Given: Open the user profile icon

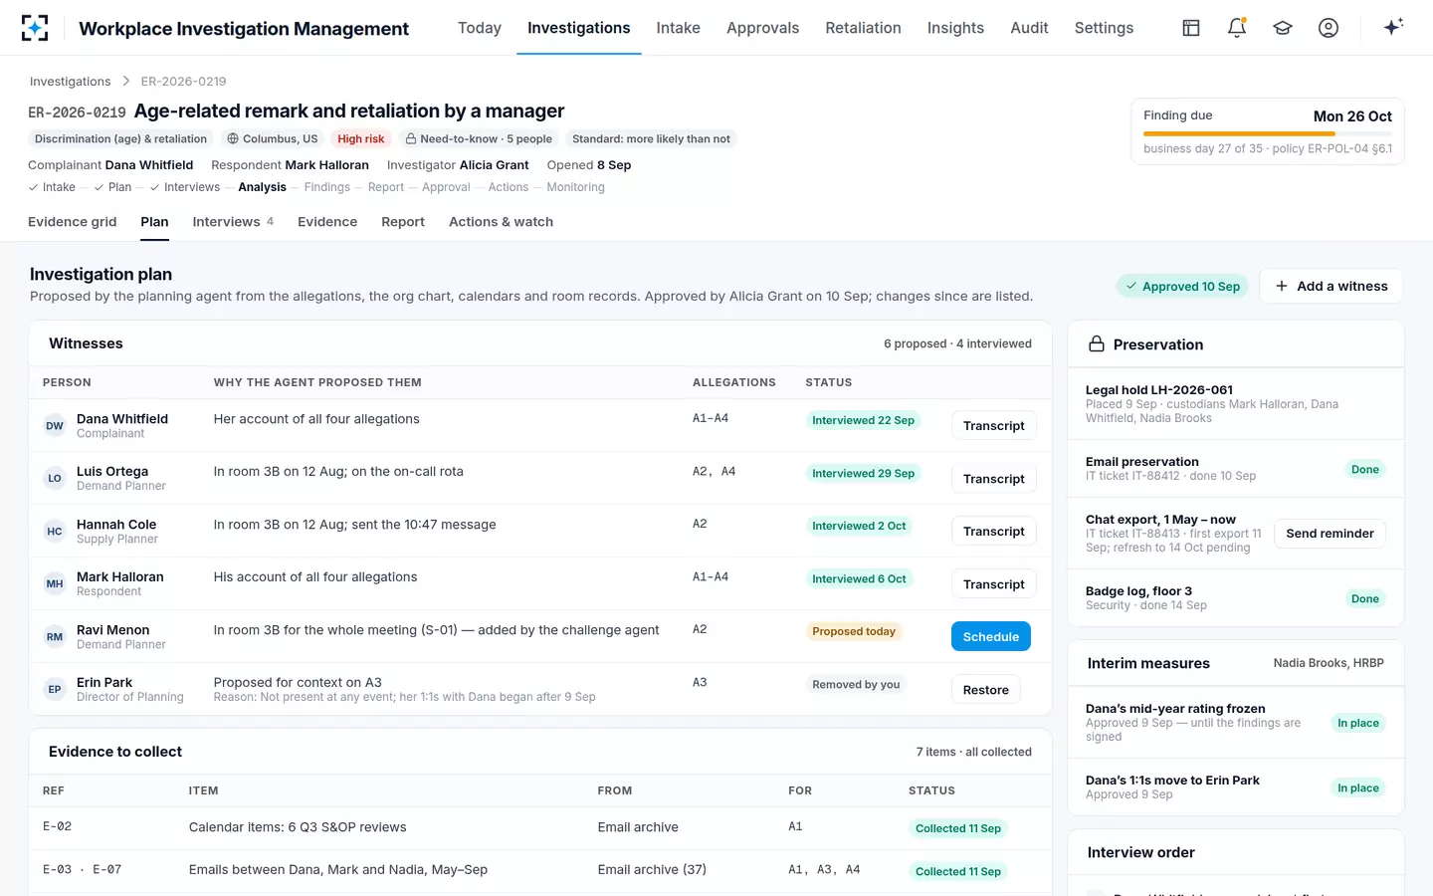Looking at the screenshot, I should [1329, 28].
